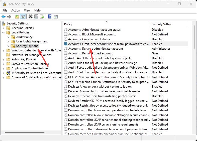Click the Audit Policy folder icon
Image resolution: width=197 pixels, height=141 pixels.
[x=13, y=37]
